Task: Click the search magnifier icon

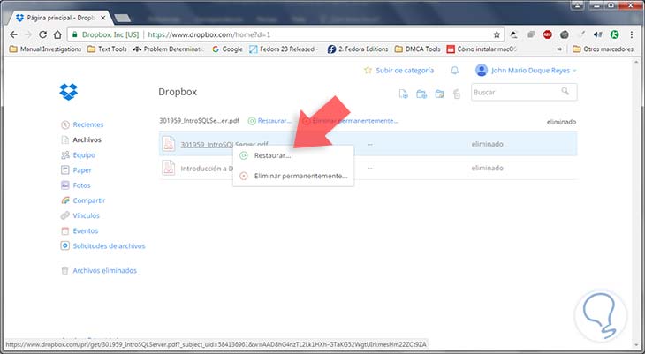Action: click(565, 91)
